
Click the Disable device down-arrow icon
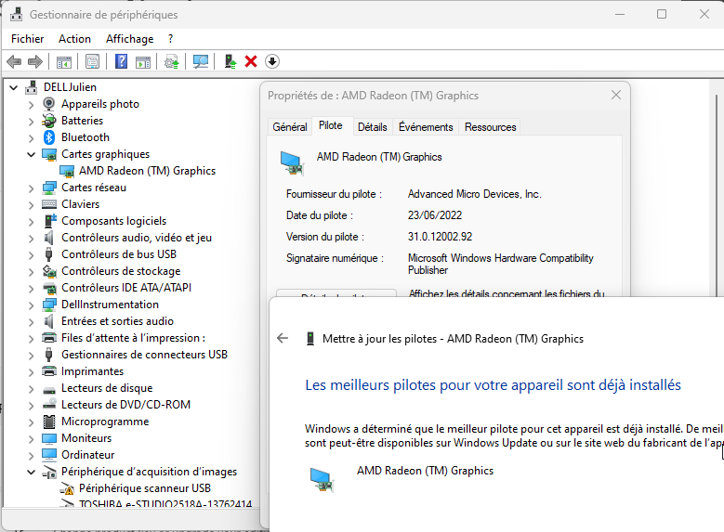point(272,61)
